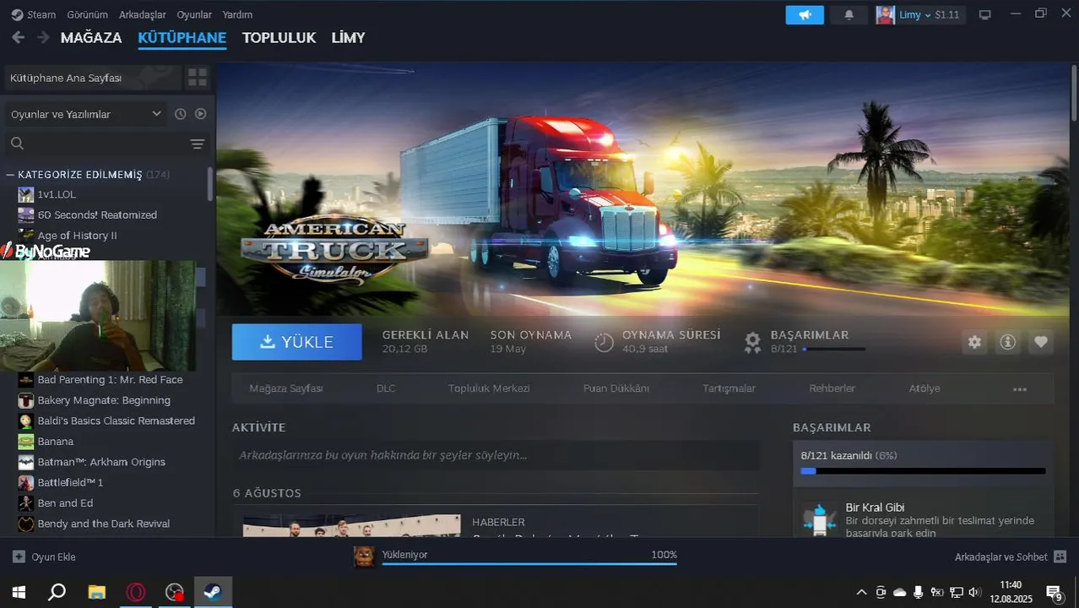Click Oyun Ekle button
Image resolution: width=1079 pixels, height=608 pixels.
coord(44,557)
